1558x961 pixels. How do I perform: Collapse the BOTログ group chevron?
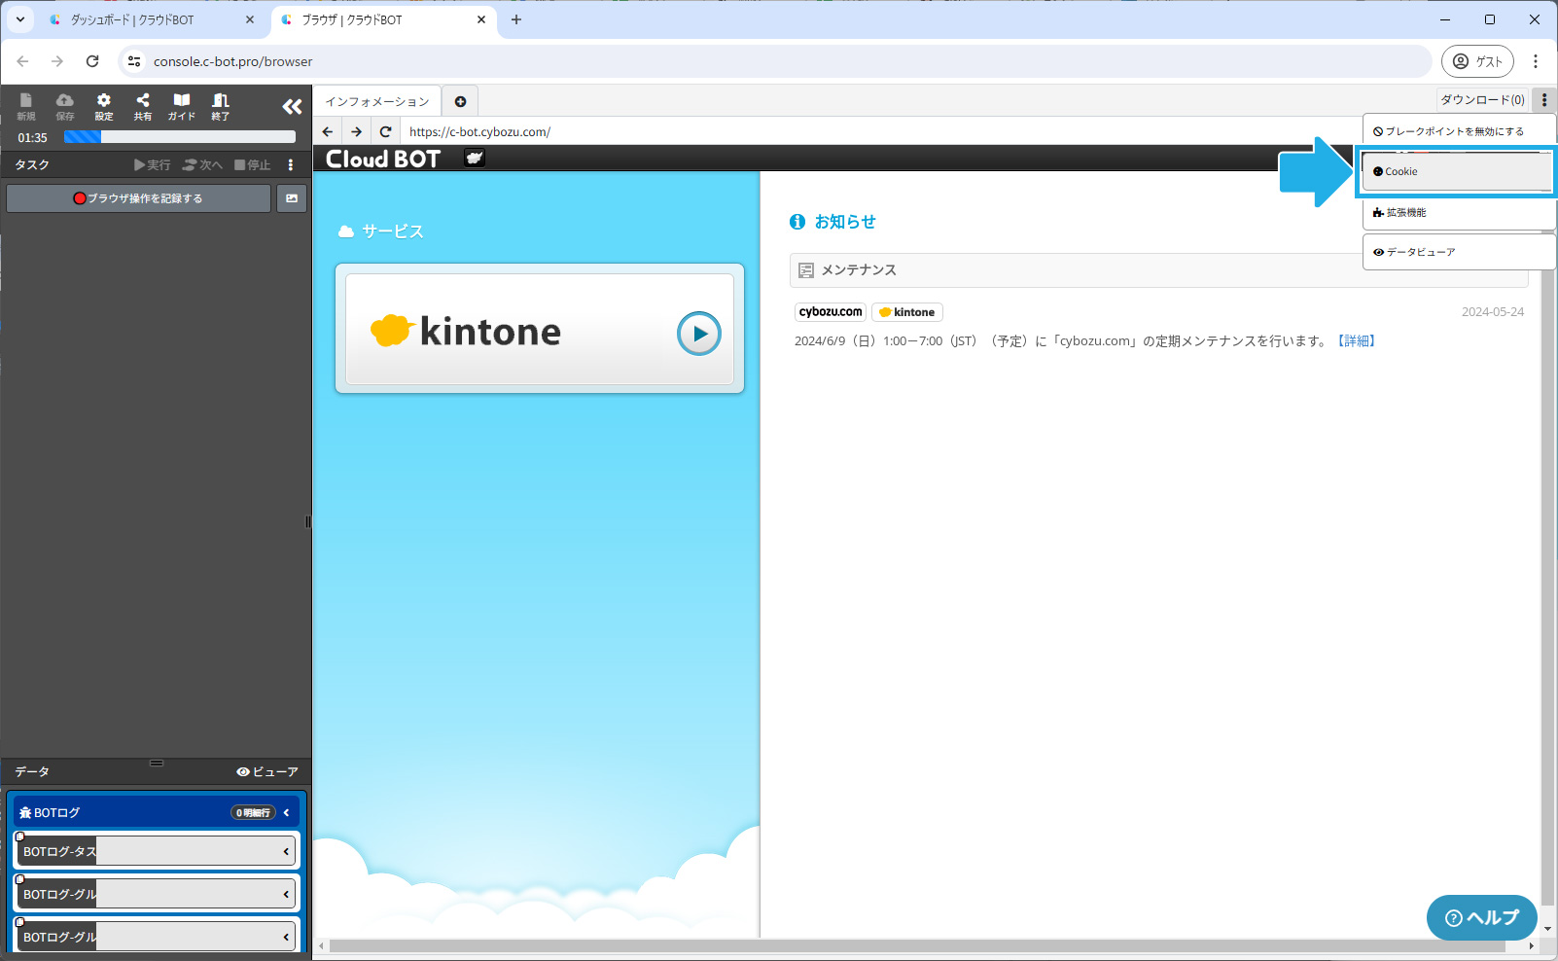pos(287,812)
